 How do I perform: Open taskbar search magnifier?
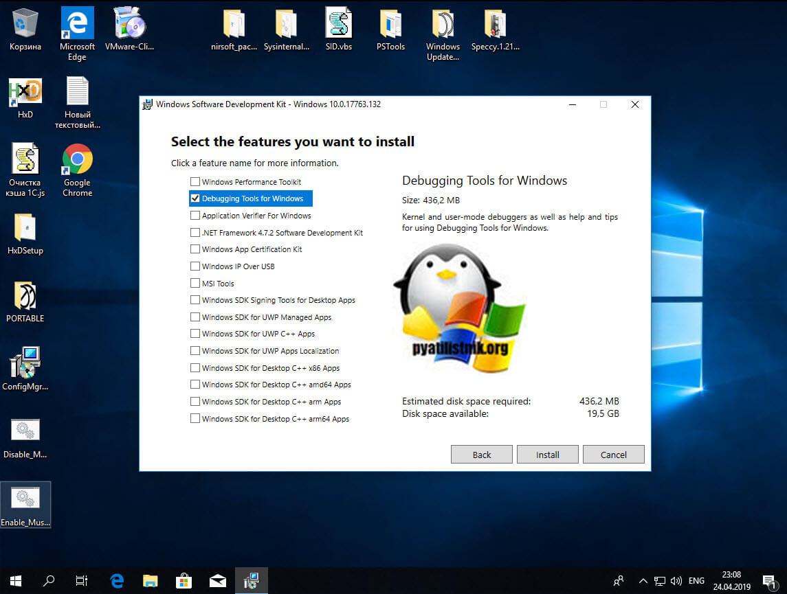click(x=49, y=580)
